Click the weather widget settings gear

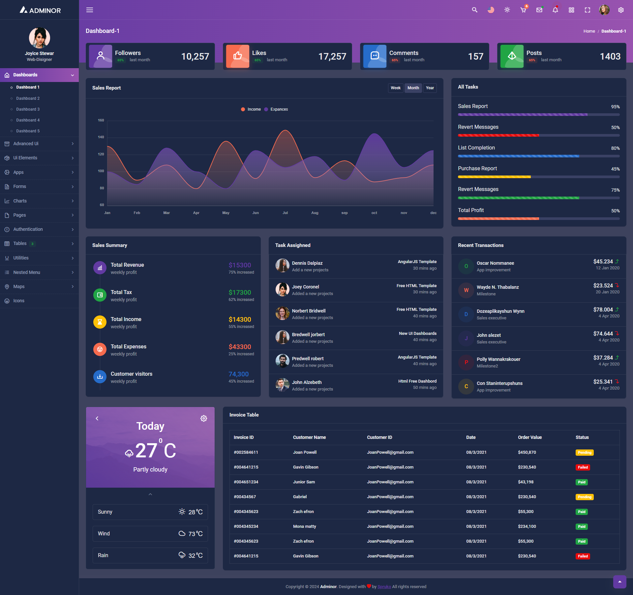pos(204,418)
